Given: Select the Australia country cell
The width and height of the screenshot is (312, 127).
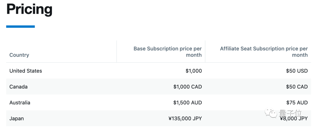Looking at the screenshot, I should 20,103.
